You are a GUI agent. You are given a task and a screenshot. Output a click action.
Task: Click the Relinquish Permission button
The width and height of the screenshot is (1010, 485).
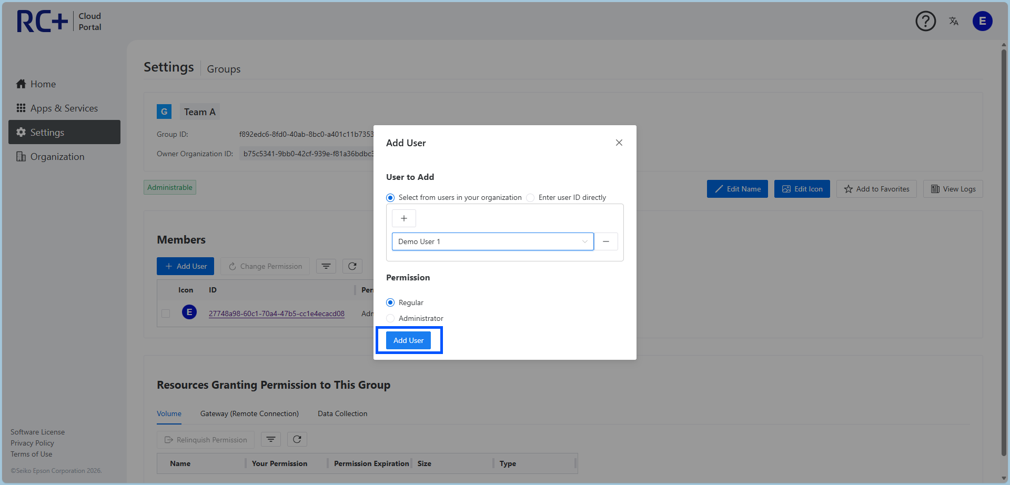coord(206,440)
